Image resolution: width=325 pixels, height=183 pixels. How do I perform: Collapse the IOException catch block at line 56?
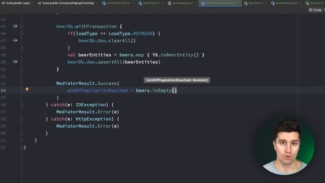click(21, 105)
